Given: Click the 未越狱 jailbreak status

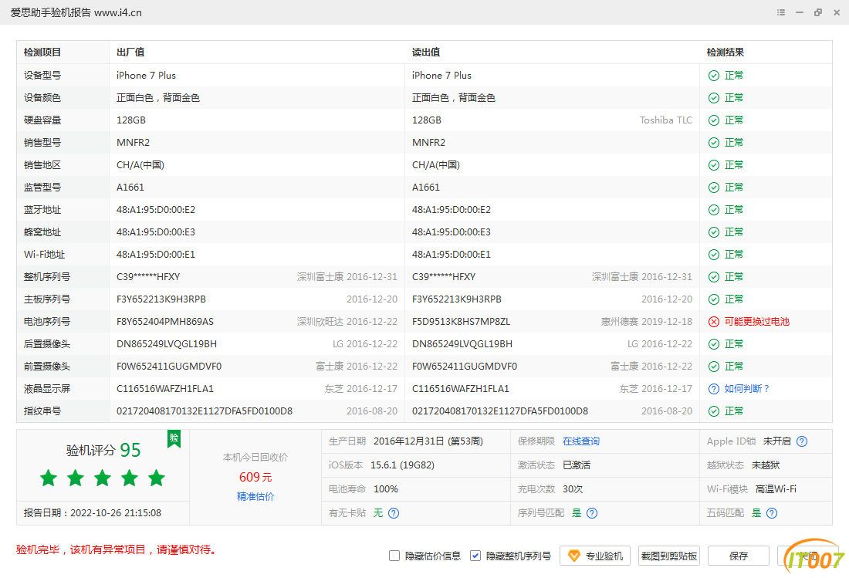Looking at the screenshot, I should pyautogui.click(x=766, y=465).
